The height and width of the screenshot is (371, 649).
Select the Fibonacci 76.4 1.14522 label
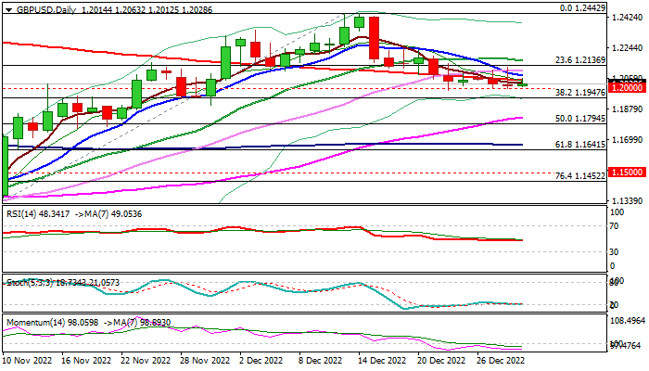coord(579,176)
